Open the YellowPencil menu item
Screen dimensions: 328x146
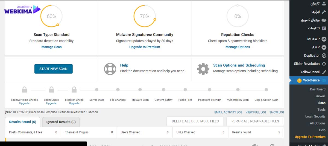(309, 72)
